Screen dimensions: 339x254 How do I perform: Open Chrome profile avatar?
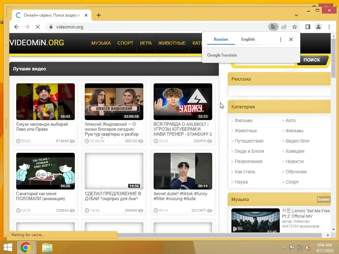tap(318, 27)
